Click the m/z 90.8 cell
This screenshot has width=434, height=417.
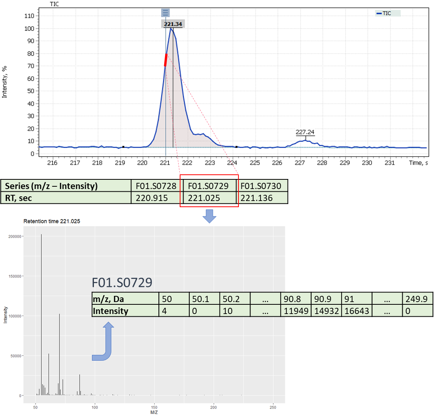(x=296, y=299)
